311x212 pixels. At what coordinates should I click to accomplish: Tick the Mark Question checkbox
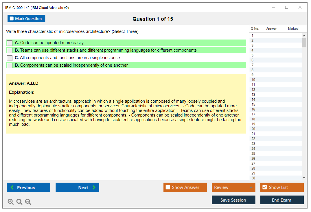coord(12,18)
